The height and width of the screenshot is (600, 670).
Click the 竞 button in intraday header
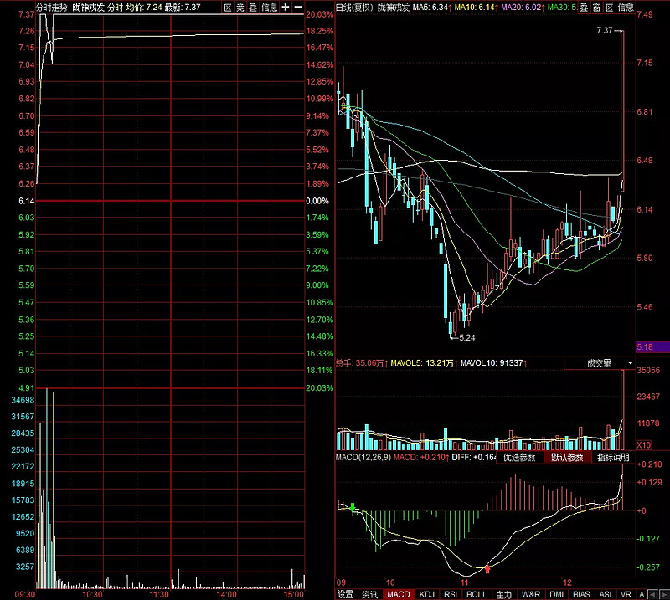click(240, 8)
